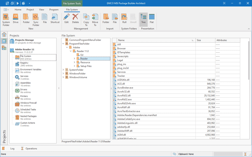Viewport: 252px width, 157px height.
Task: Click the play icon in title bar
Action: pos(18,3)
